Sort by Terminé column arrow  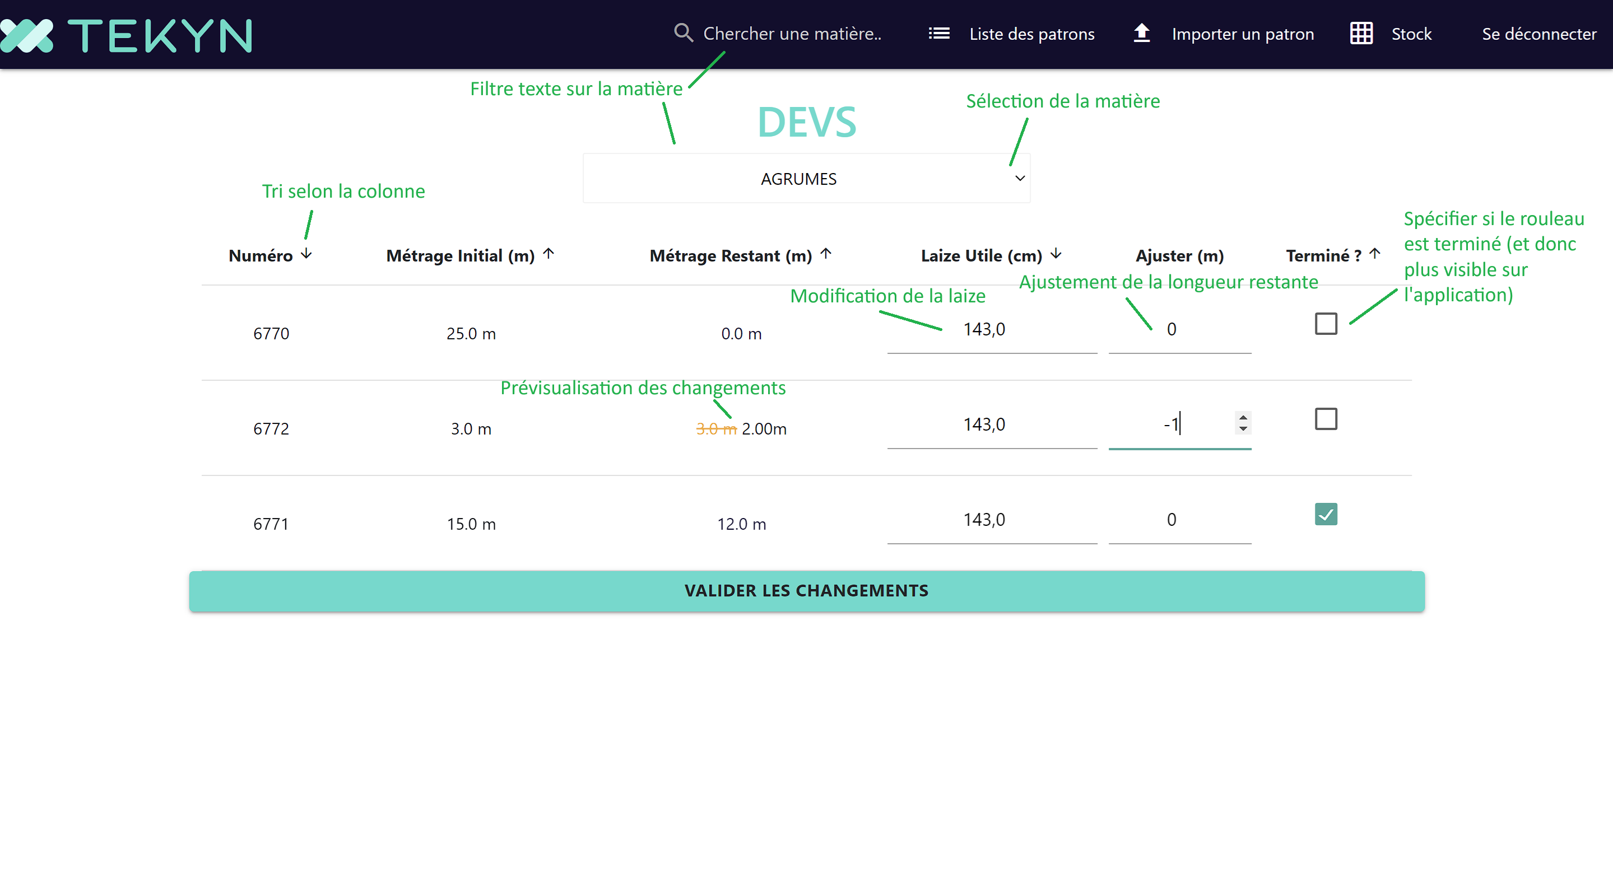1374,254
